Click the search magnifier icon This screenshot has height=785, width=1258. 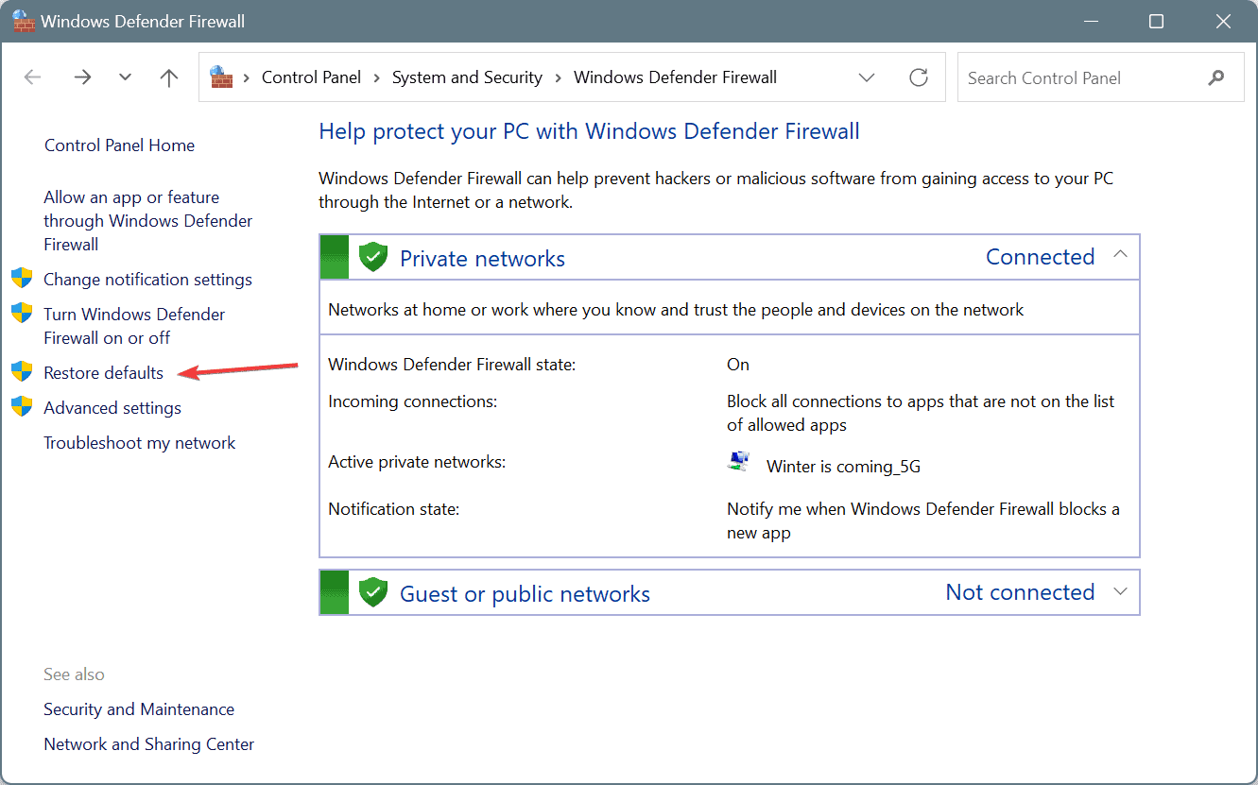[1216, 77]
